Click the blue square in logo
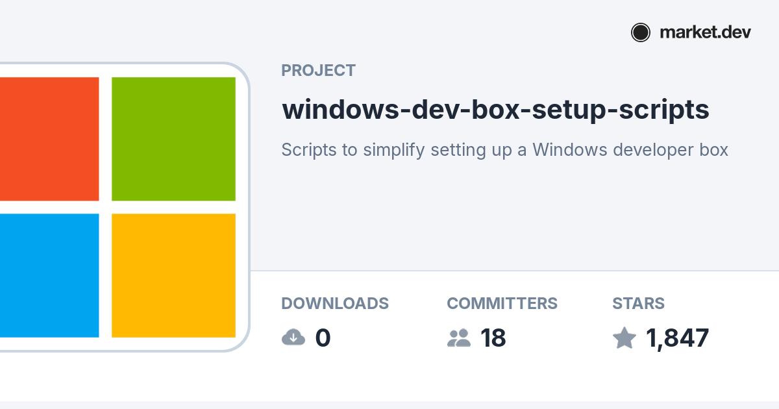 pyautogui.click(x=49, y=275)
